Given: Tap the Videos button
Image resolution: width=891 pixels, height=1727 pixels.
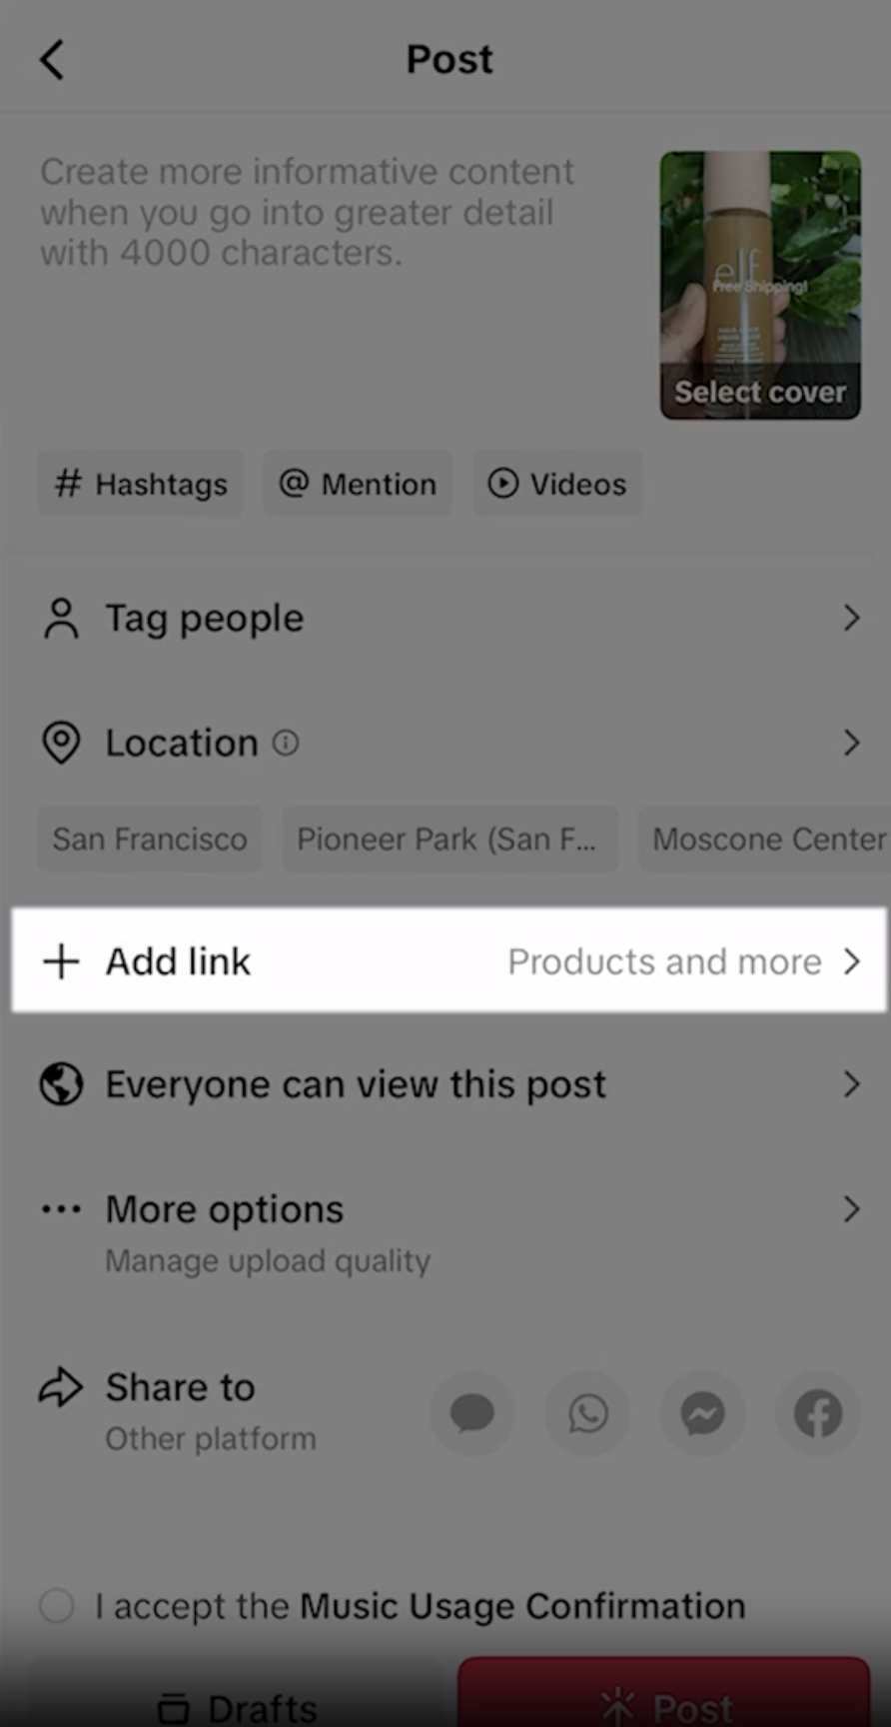Looking at the screenshot, I should point(556,484).
